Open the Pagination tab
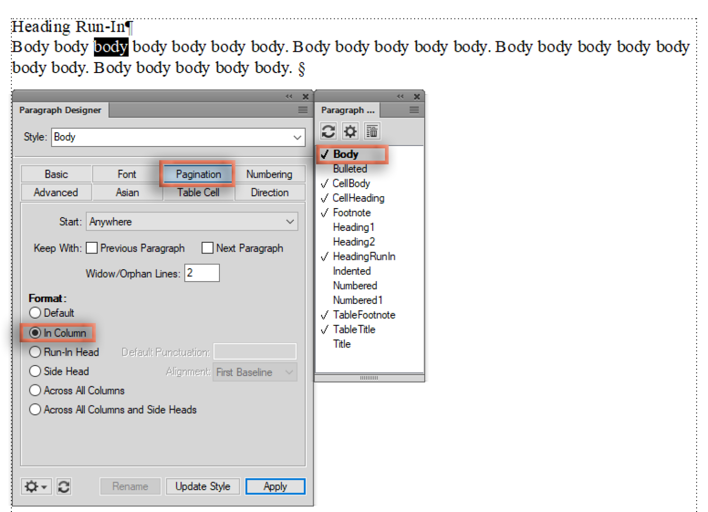The width and height of the screenshot is (708, 512). [x=198, y=174]
